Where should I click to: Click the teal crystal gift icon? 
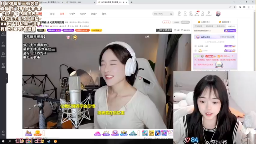click(133, 133)
